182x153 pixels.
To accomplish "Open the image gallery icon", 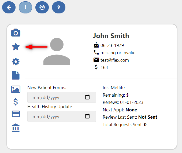I will click(16, 89).
